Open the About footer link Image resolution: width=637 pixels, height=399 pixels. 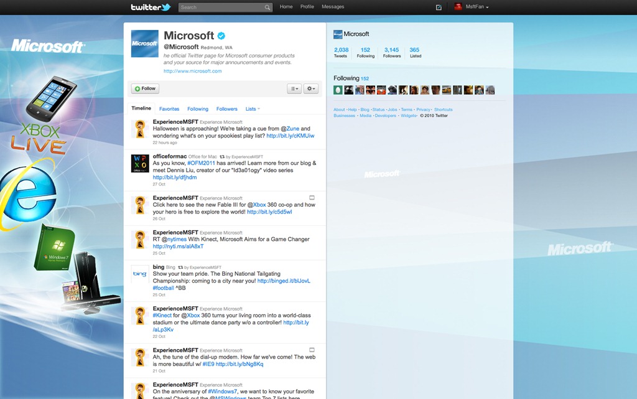click(339, 110)
